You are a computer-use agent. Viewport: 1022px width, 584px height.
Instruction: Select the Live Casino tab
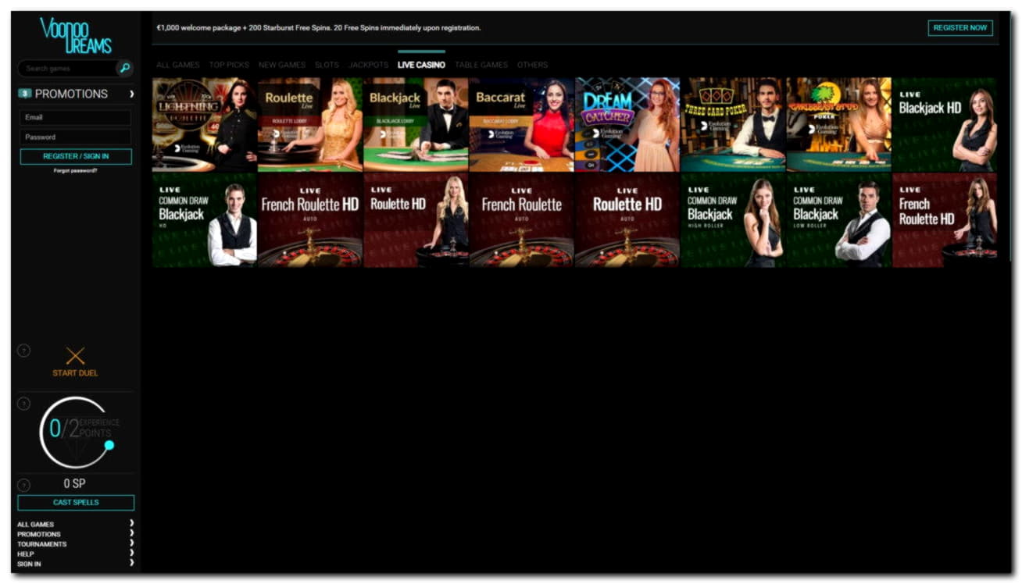coord(421,65)
